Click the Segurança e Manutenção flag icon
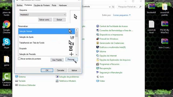Viewport: 173px width, 97px height. (98, 72)
